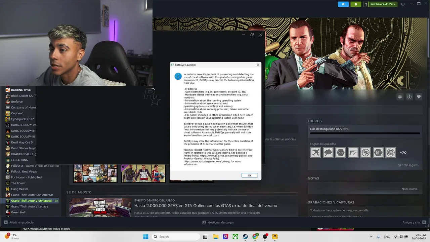Expand the santibaracaldo.24 account dropdown
The height and width of the screenshot is (242, 430).
(x=382, y=4)
